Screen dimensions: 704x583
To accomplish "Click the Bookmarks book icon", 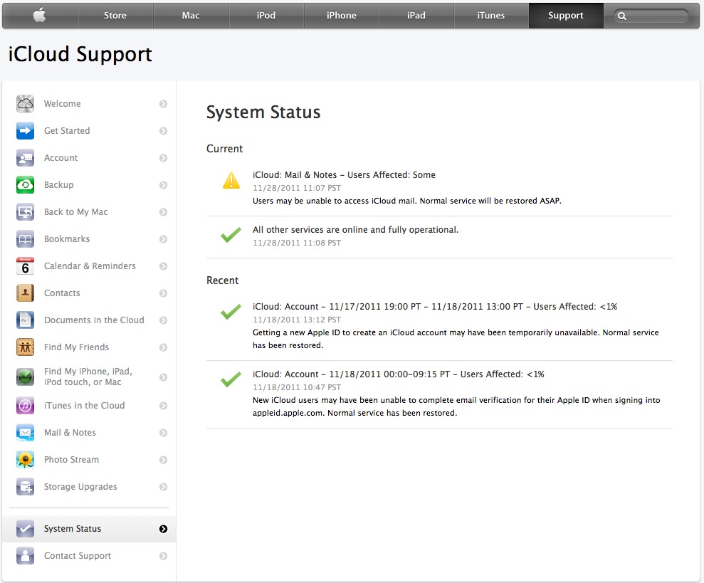I will [x=25, y=239].
